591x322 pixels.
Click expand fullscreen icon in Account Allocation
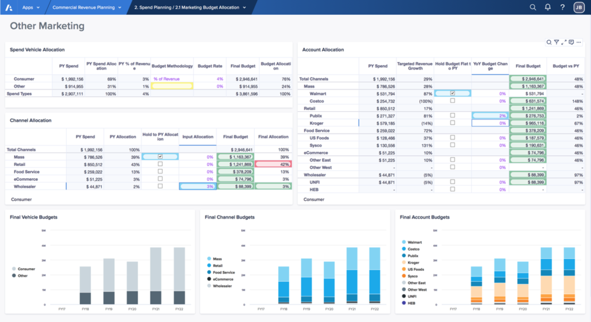564,42
